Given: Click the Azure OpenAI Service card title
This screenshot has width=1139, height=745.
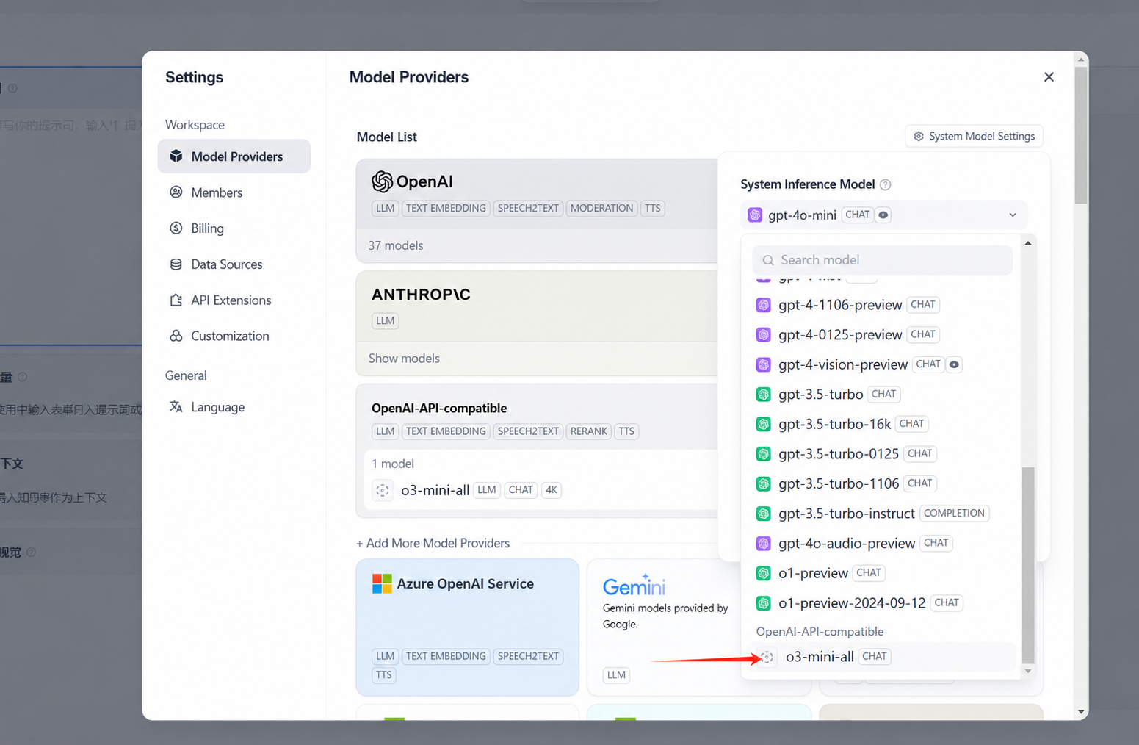Looking at the screenshot, I should (466, 584).
